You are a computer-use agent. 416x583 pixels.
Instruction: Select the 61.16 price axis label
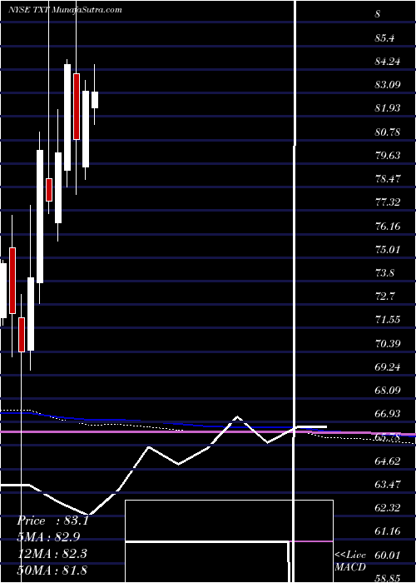click(x=388, y=531)
